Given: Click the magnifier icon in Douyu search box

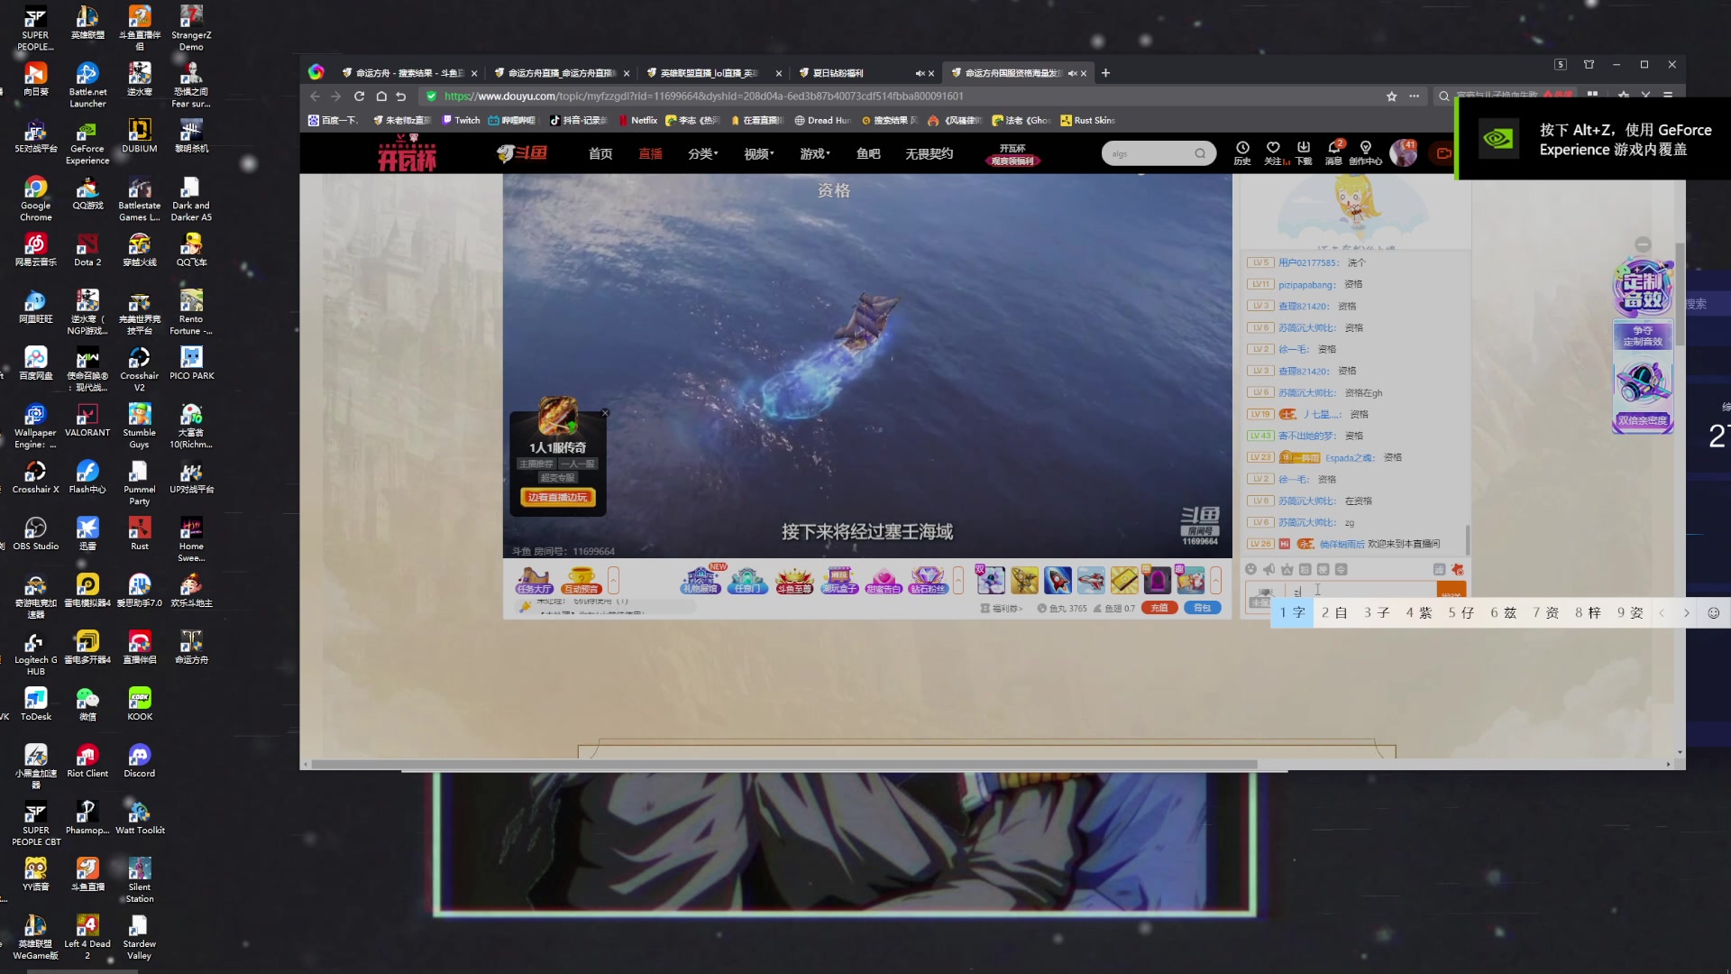Looking at the screenshot, I should point(1200,153).
